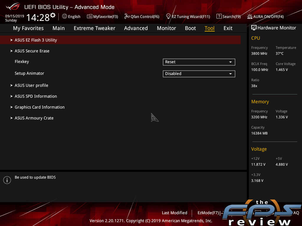Open time settings gear icon

pos(53,15)
